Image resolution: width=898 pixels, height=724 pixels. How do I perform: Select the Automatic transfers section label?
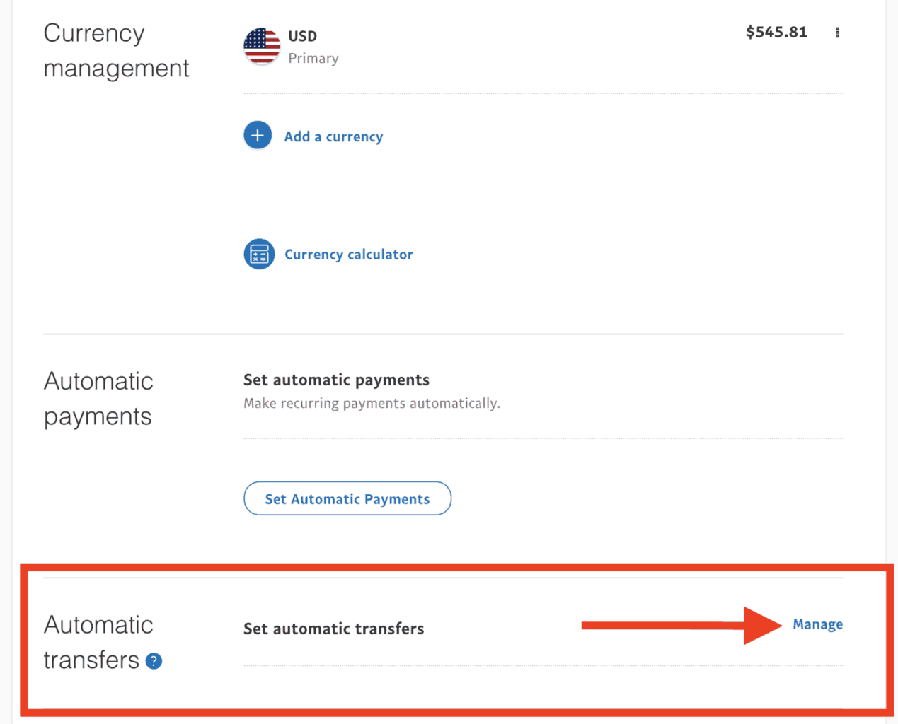(x=98, y=642)
